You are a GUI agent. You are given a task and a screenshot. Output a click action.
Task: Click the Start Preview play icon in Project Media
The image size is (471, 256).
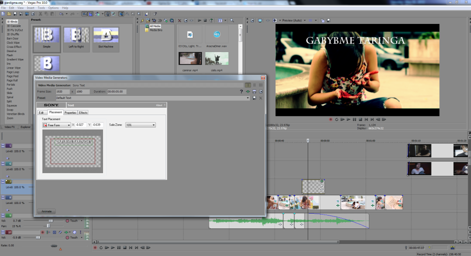200,20
